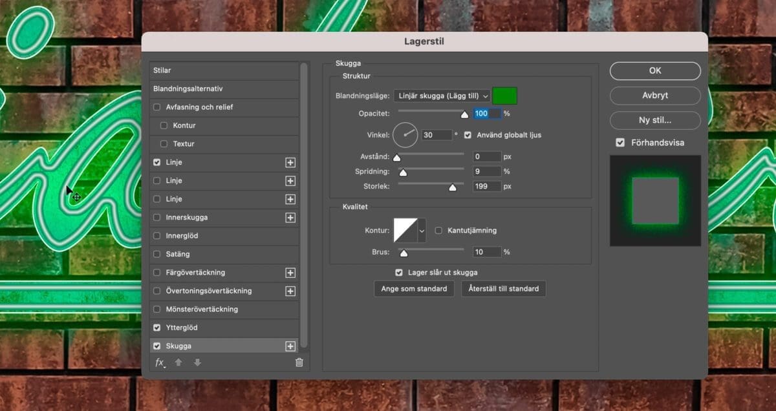
Task: Click plus icon beside Övertoningsövertäckning
Action: pos(290,291)
